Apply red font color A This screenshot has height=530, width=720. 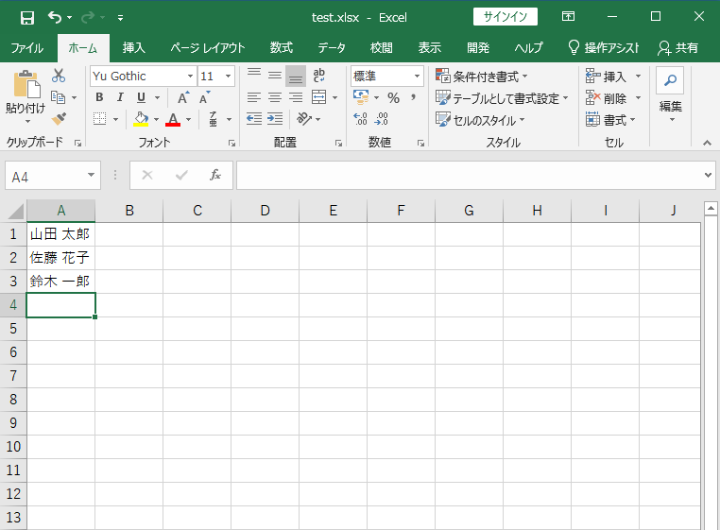[x=173, y=119]
